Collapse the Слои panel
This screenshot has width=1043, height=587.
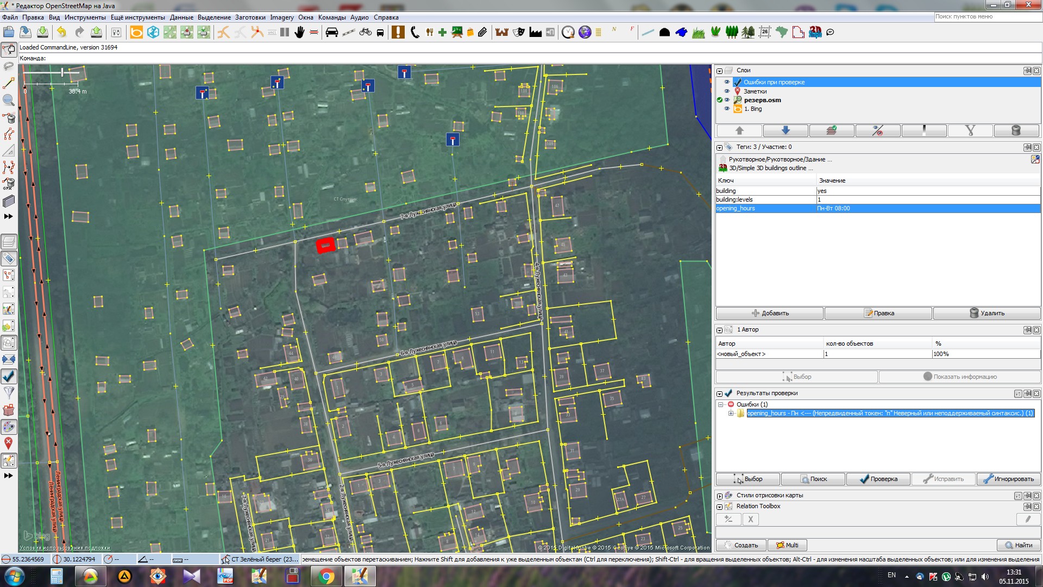[719, 71]
